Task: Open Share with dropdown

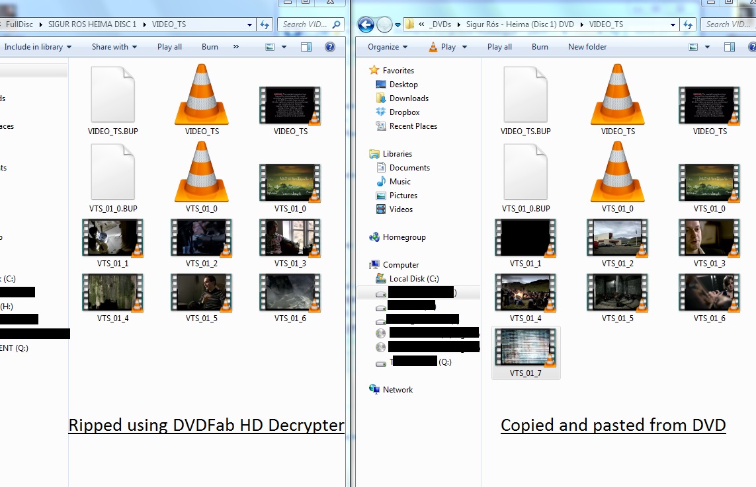Action: pos(114,47)
